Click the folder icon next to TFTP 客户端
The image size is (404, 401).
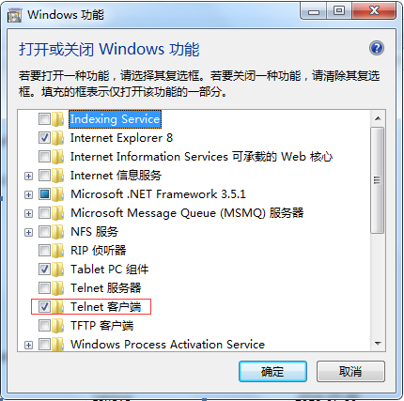(58, 326)
